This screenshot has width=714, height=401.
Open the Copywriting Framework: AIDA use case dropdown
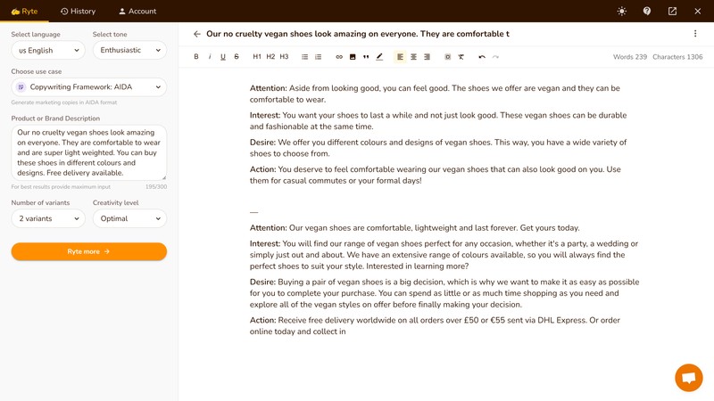coord(89,87)
